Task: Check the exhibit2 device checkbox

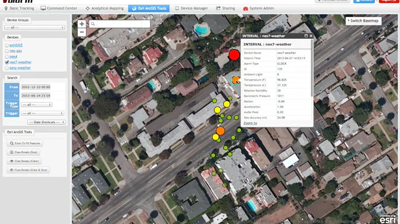Action: point(7,45)
